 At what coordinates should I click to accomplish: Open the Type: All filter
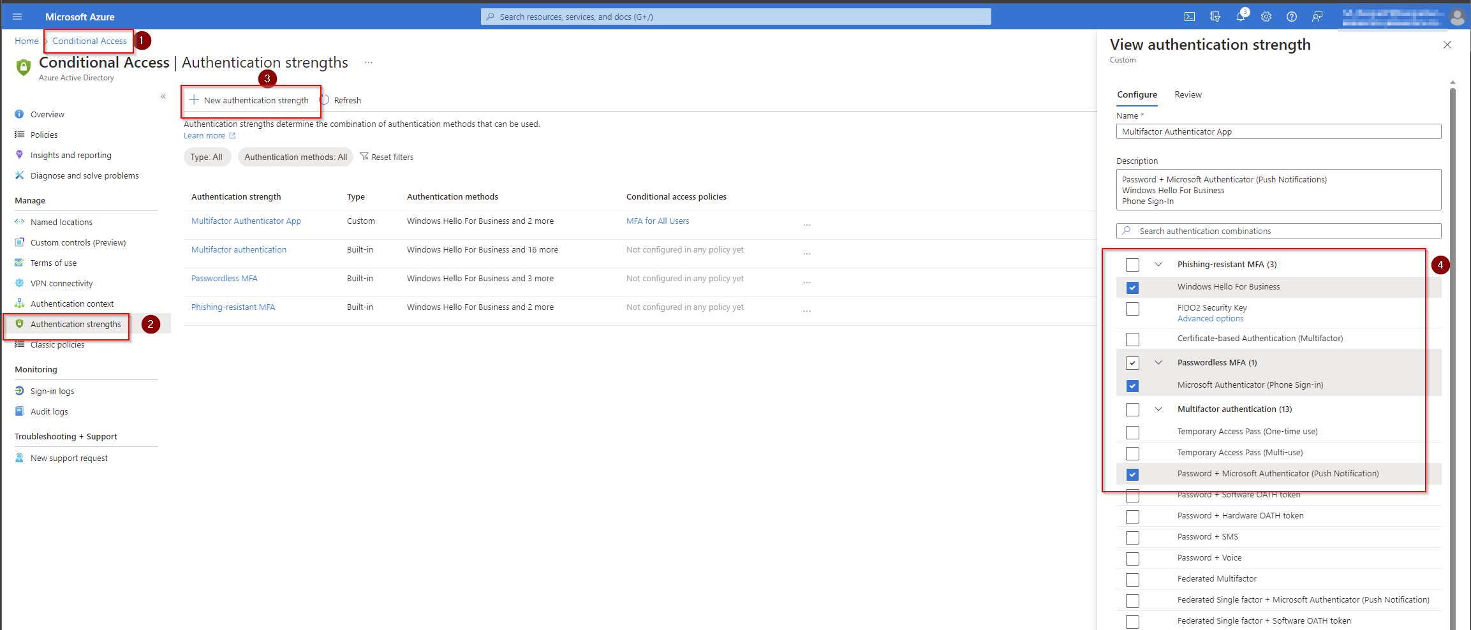[x=207, y=157]
